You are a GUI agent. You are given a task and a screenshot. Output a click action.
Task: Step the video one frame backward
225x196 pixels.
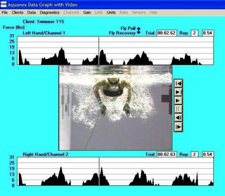point(178,118)
